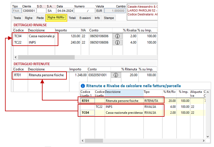Screen dimensions: 214x147
Task: Open the Info tab
Action: [97, 18]
